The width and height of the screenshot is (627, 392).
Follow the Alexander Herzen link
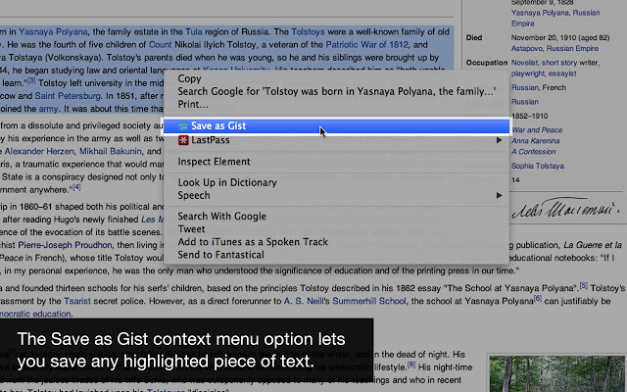[x=39, y=151]
